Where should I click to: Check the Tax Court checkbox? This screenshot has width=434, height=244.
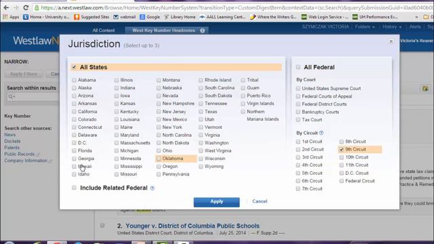pyautogui.click(x=298, y=120)
